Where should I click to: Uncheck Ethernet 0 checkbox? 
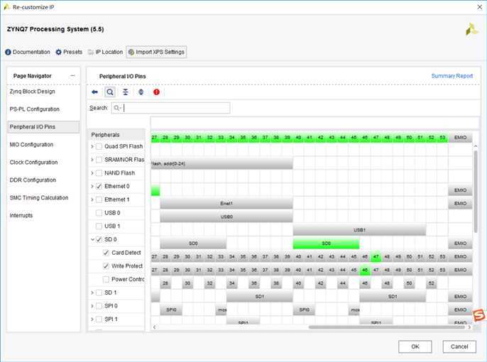click(x=99, y=186)
